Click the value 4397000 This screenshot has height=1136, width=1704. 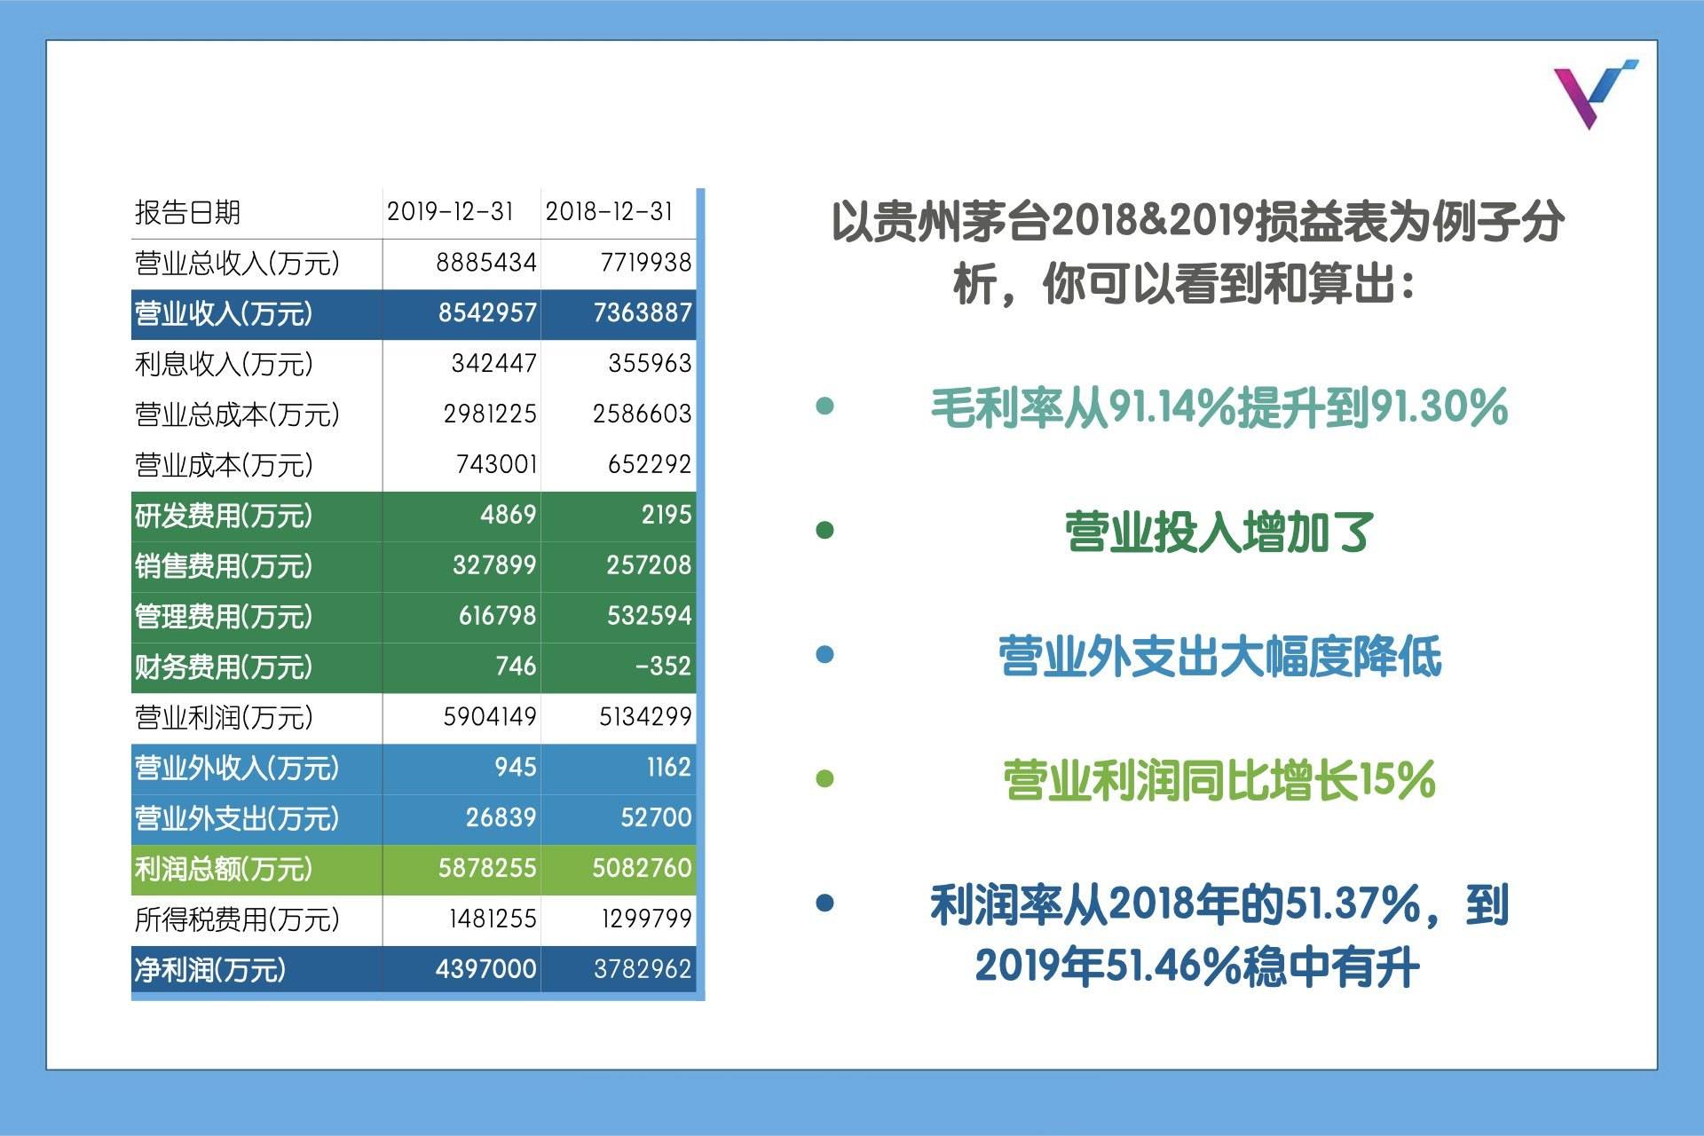click(x=486, y=970)
